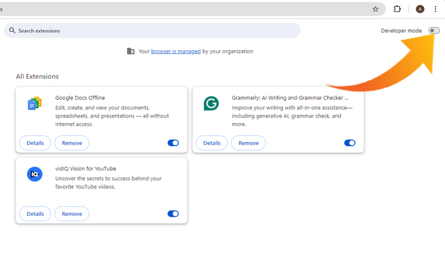The image size is (445, 273).
Task: Click the search magnifier icon
Action: pos(12,30)
